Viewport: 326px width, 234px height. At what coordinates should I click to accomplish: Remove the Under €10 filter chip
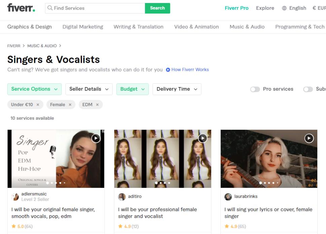pos(38,105)
